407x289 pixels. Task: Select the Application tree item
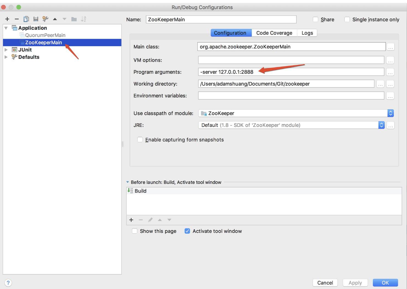[x=62, y=28]
